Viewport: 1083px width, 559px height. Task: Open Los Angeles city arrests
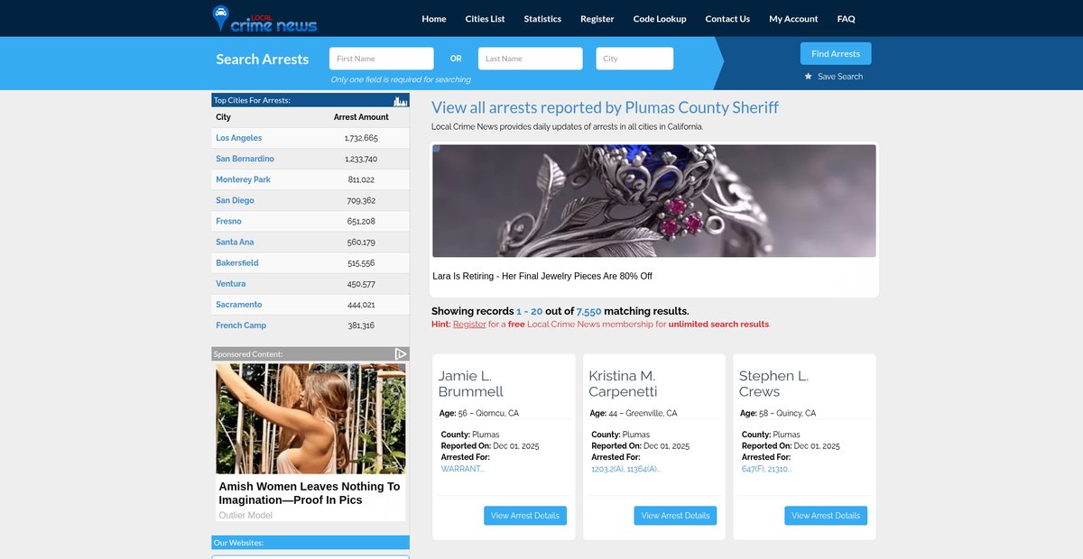point(239,138)
